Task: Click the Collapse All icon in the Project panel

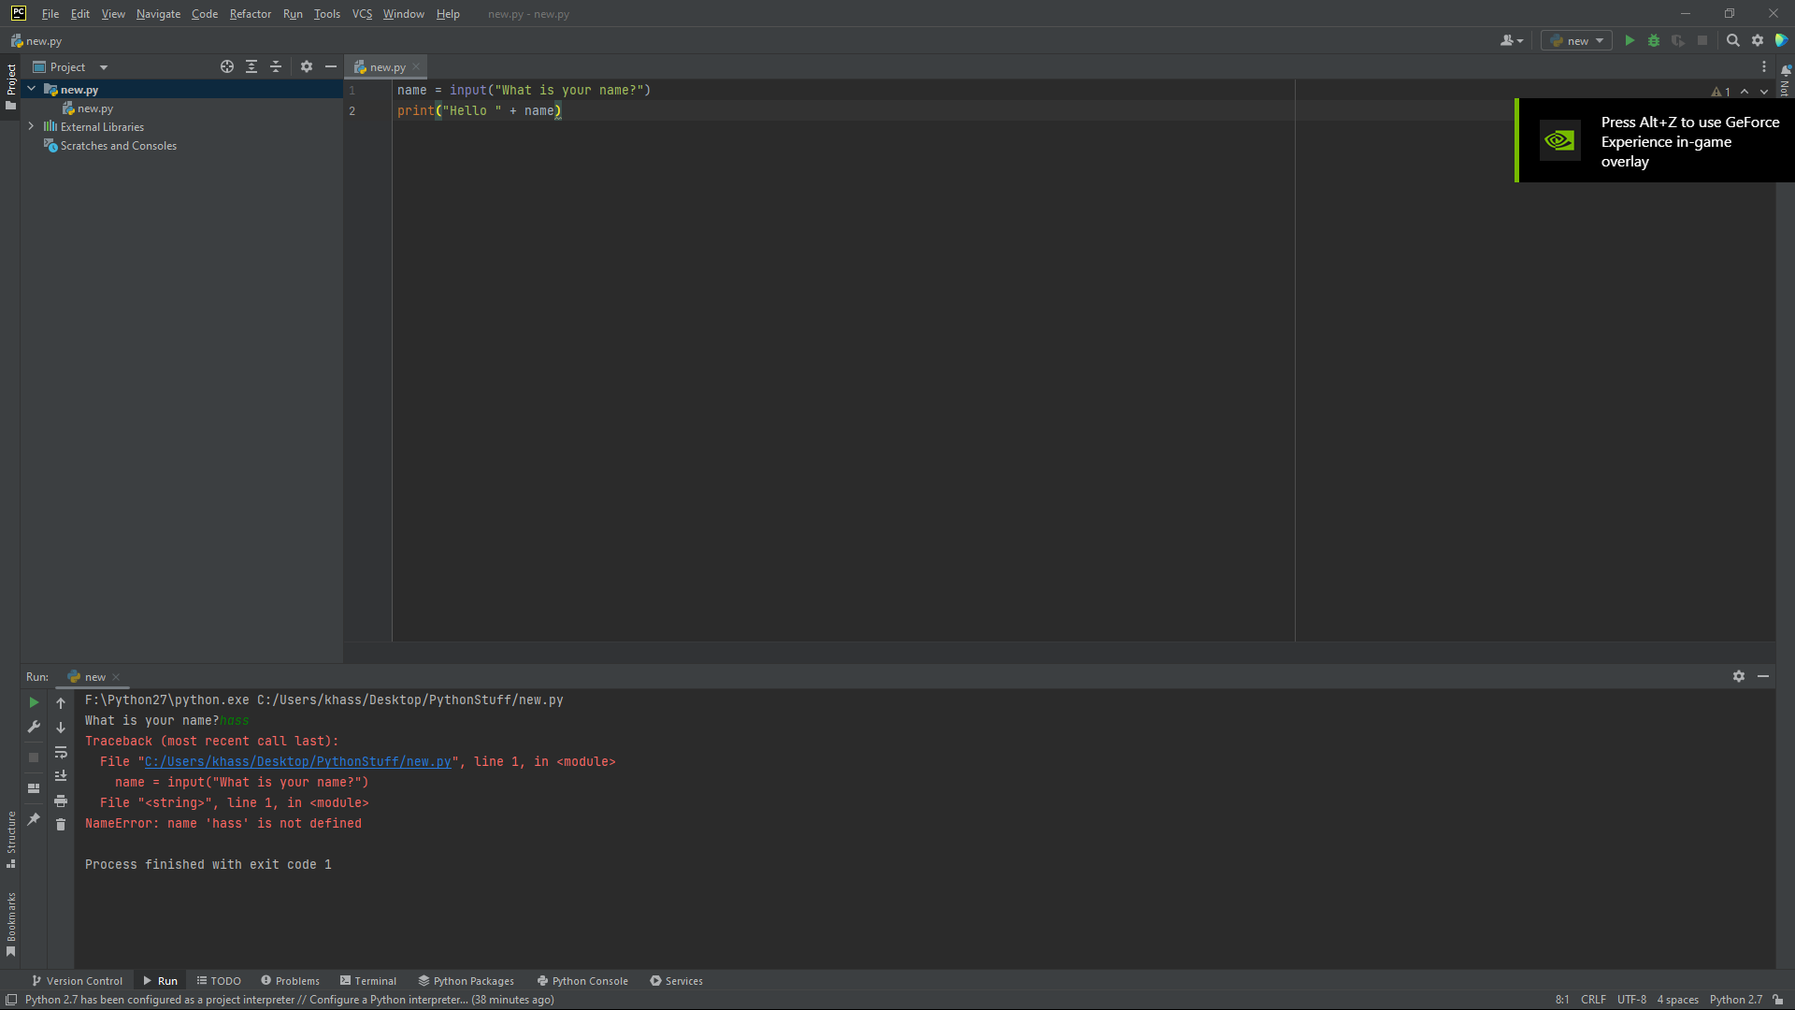Action: point(276,66)
